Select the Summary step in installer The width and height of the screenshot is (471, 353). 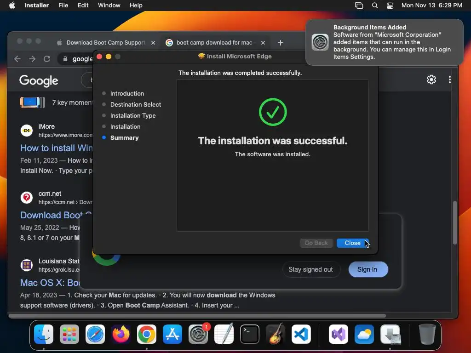(124, 138)
